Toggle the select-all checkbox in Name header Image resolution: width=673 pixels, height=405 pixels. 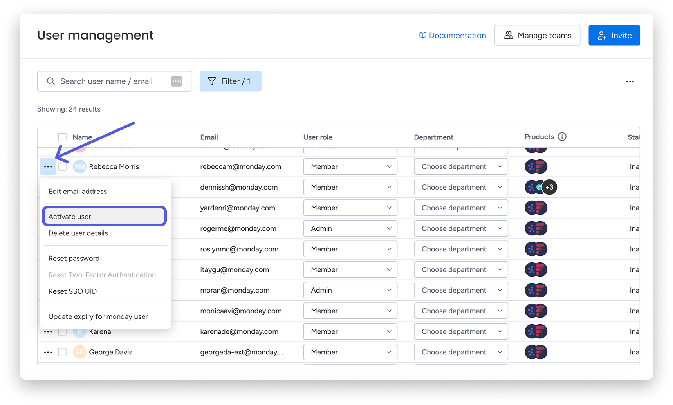(62, 137)
